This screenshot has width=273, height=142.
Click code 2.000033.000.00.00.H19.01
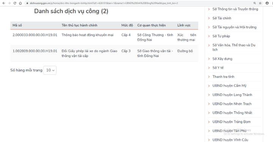[x=35, y=35]
